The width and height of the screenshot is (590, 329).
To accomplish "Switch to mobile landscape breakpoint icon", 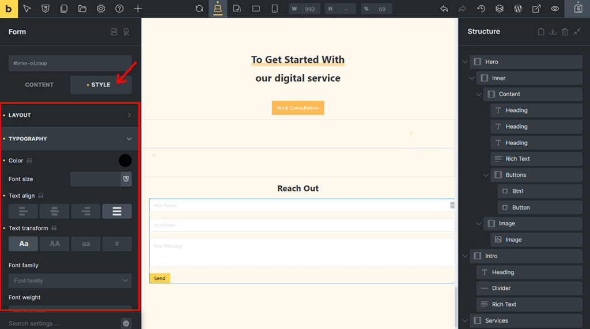I will pos(256,9).
